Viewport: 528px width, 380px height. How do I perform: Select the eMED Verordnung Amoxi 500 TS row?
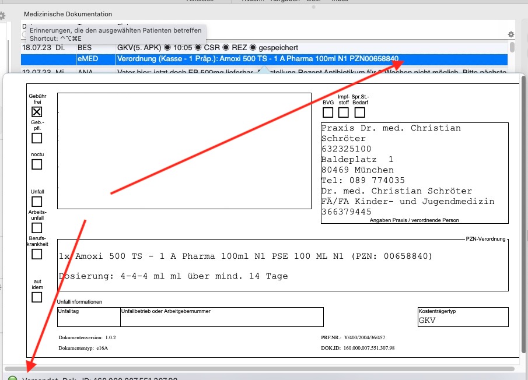pyautogui.click(x=264, y=59)
